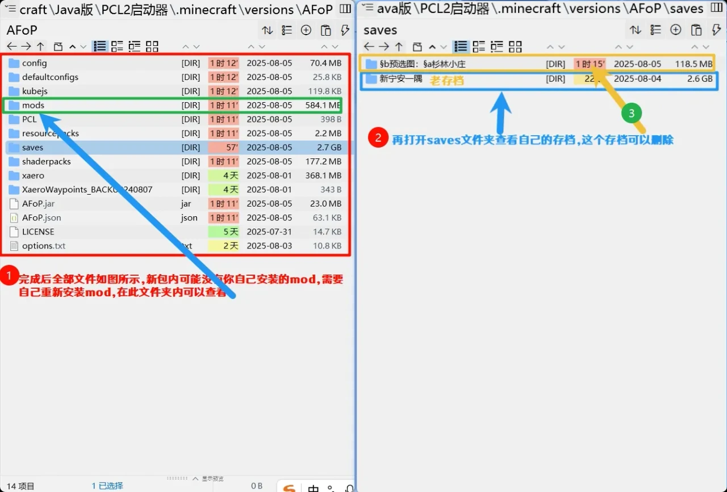The height and width of the screenshot is (492, 727).
Task: Click the new item plus icon in AFoP pane
Action: (306, 30)
